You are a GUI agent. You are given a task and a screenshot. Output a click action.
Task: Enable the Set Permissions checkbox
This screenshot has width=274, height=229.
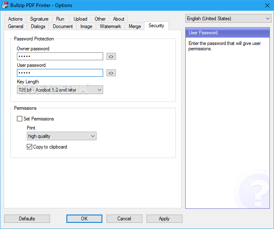coord(19,119)
